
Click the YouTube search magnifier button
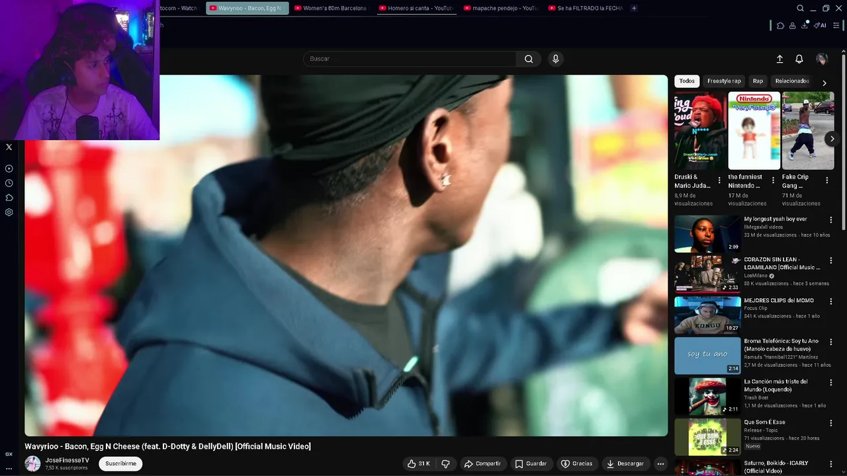[529, 59]
